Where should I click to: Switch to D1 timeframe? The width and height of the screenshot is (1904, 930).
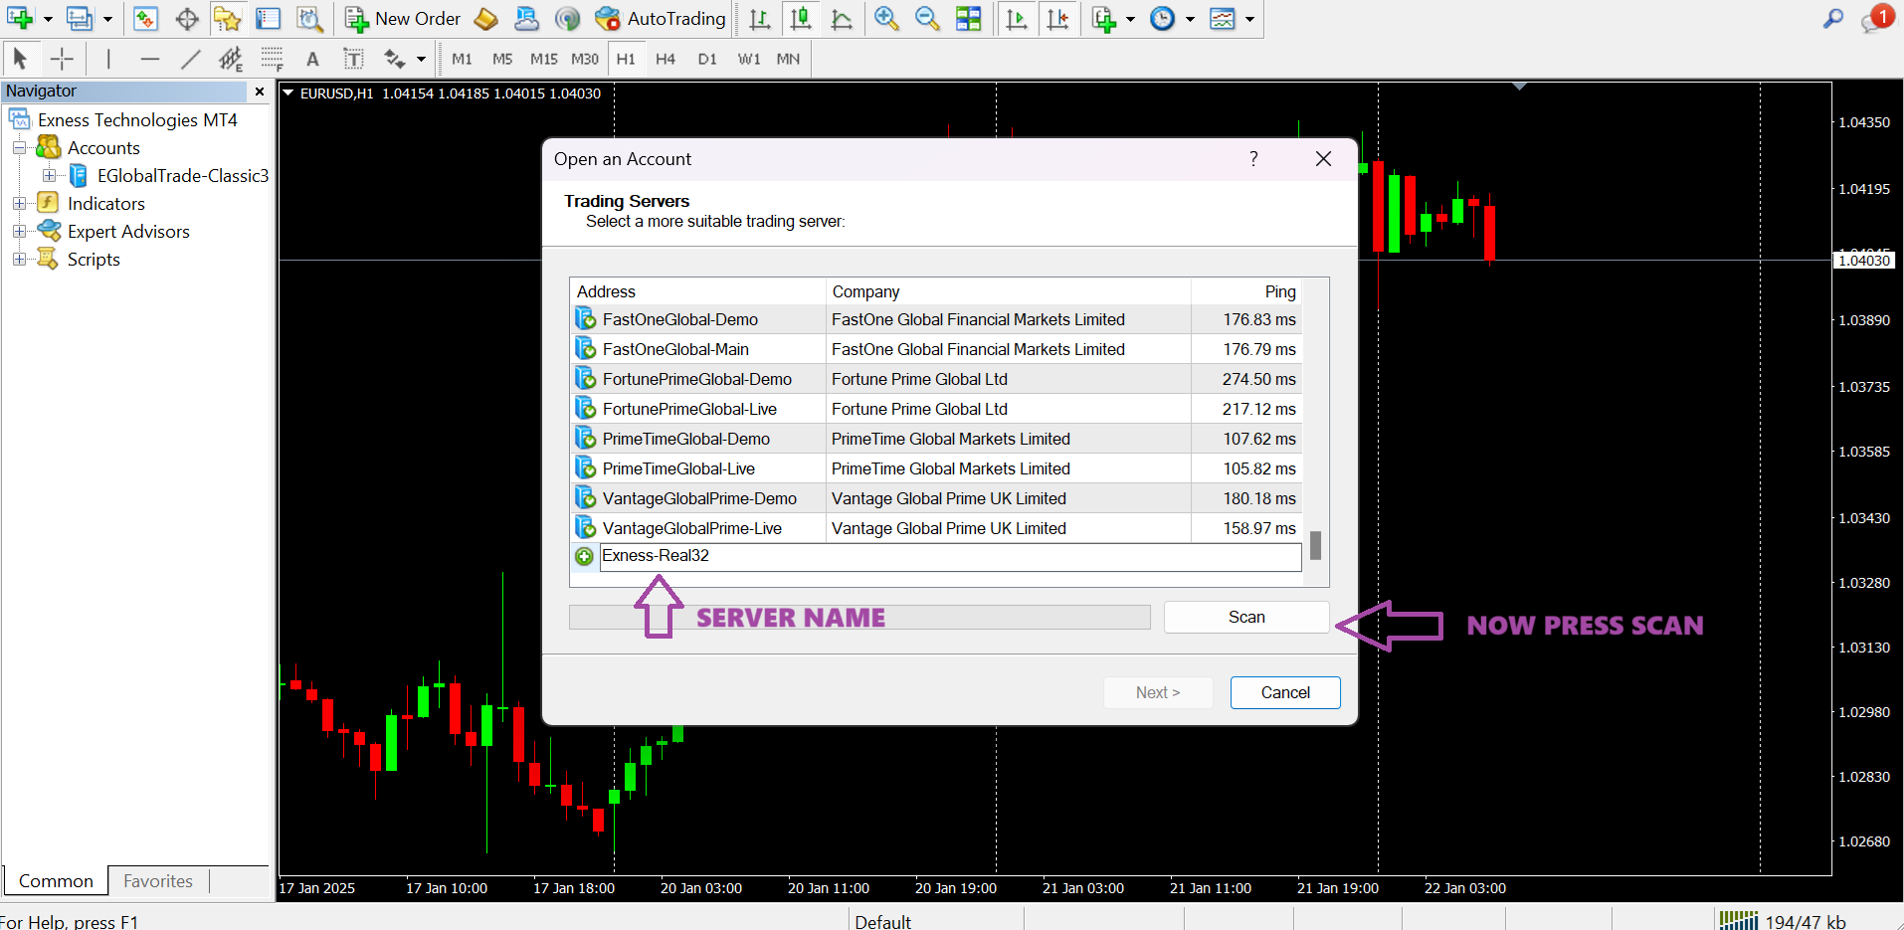coord(707,59)
